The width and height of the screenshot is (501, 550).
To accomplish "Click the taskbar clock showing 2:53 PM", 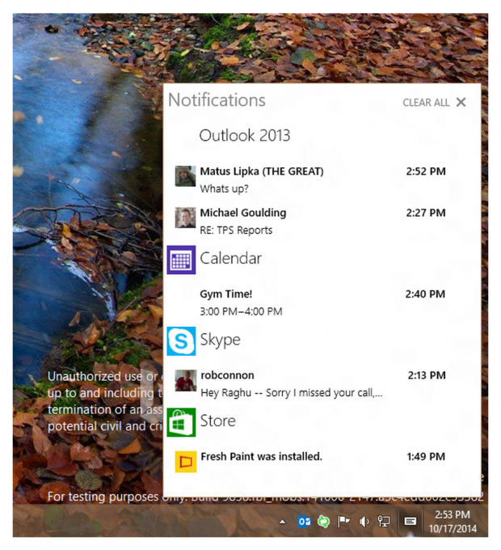I will click(x=453, y=522).
